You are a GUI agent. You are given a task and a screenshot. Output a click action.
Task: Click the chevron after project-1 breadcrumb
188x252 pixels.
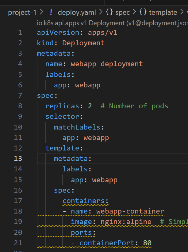click(42, 12)
